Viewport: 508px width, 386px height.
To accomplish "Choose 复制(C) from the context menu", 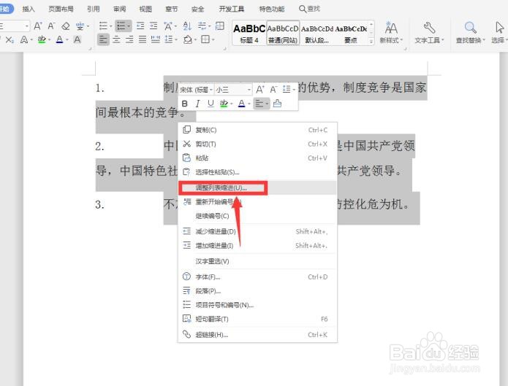I will click(257, 130).
